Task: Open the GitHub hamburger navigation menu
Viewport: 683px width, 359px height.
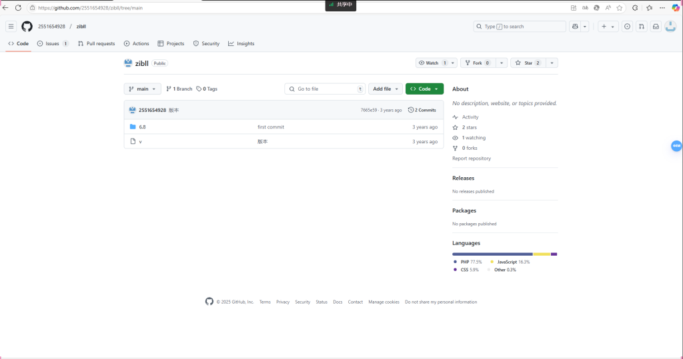Action: pos(11,27)
